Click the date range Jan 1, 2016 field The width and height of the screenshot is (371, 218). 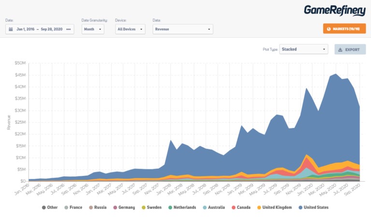click(x=25, y=29)
